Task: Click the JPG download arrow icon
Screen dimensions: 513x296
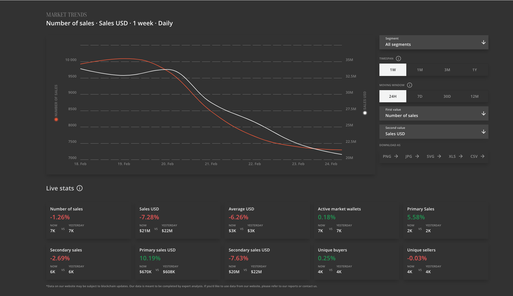Action: click(x=417, y=156)
